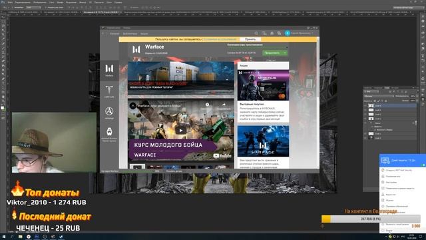Select the ArcheAge icon in launcher sidebar

[109, 113]
